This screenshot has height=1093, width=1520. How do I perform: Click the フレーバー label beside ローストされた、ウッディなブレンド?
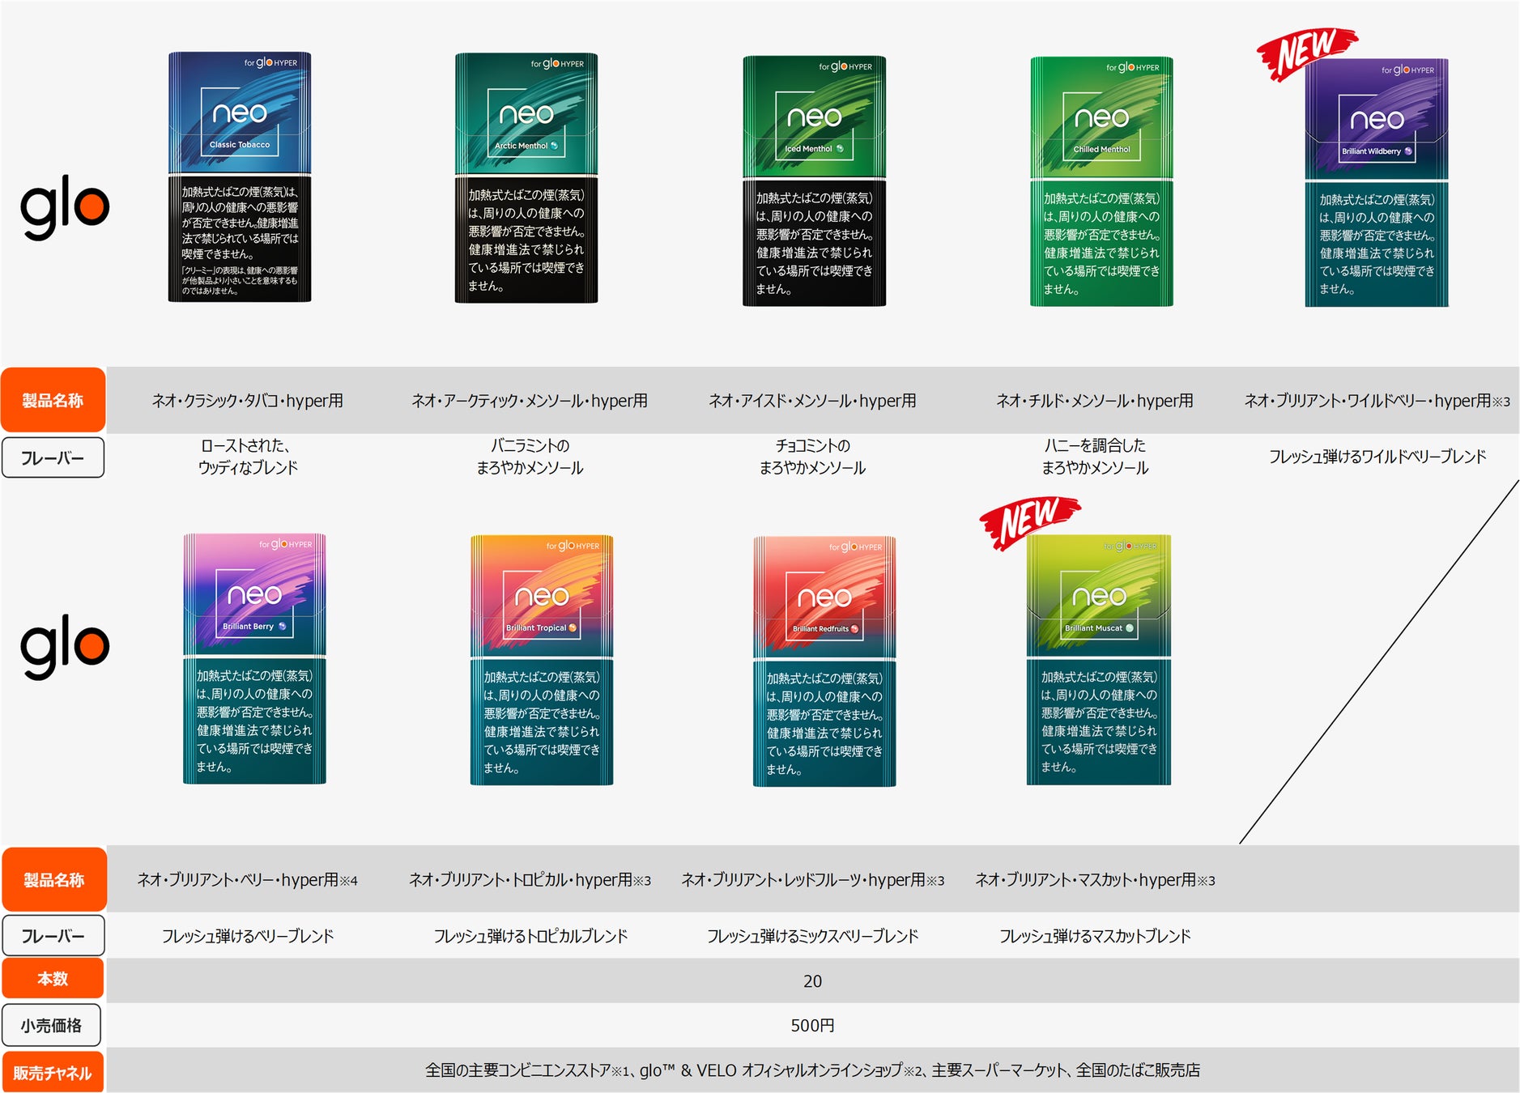pos(53,457)
